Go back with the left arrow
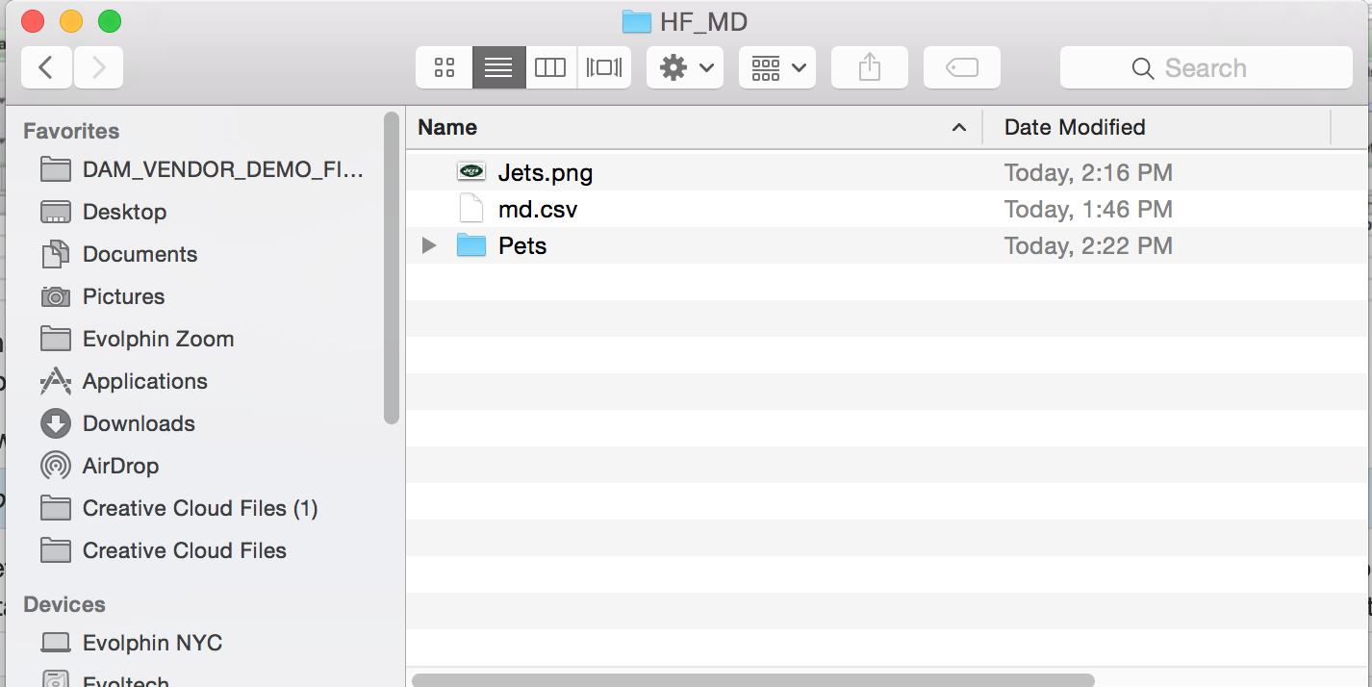 pyautogui.click(x=46, y=67)
